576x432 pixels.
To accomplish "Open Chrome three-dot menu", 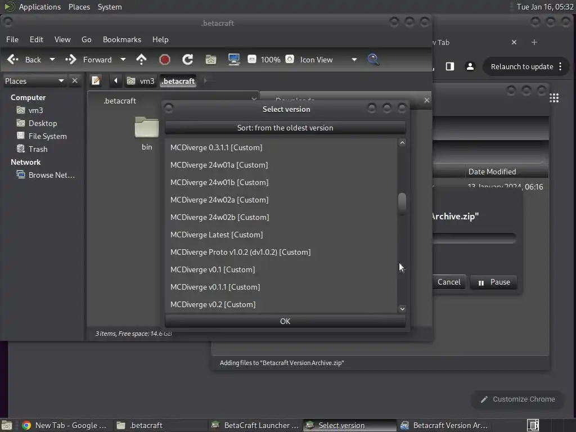I will [x=560, y=66].
